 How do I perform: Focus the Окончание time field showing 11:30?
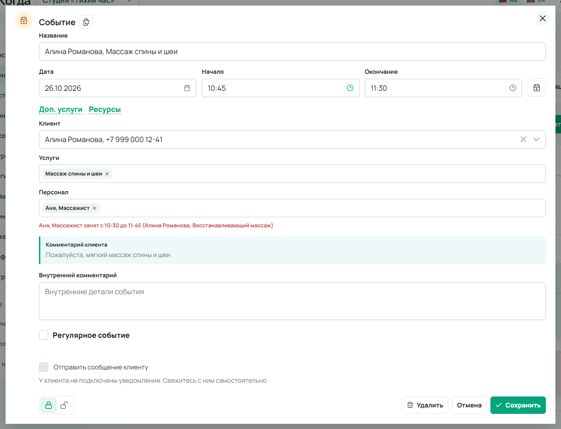click(443, 88)
